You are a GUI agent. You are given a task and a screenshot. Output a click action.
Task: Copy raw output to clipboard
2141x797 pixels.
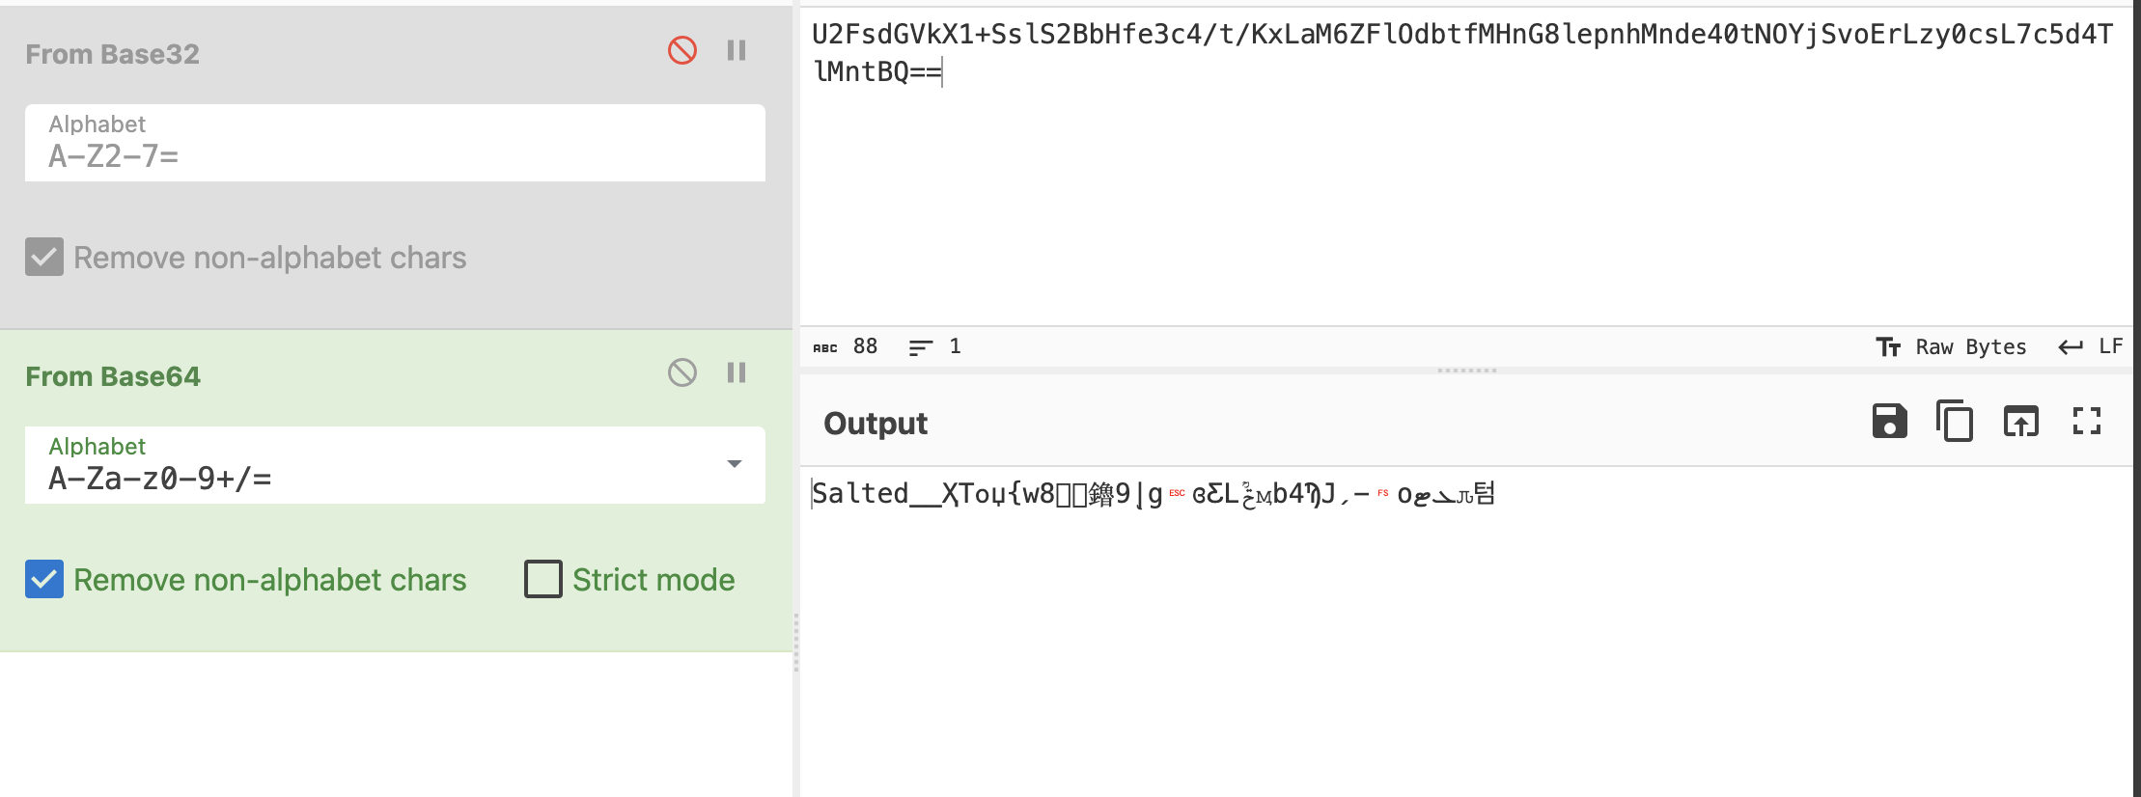pos(1955,422)
